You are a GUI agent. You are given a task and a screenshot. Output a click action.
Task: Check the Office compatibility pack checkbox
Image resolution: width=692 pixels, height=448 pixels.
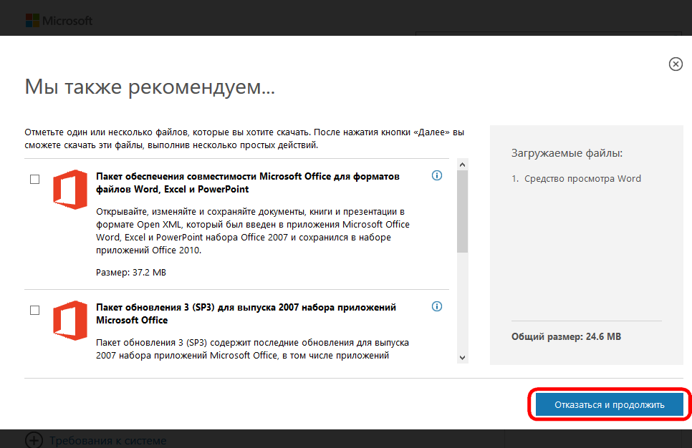click(34, 180)
